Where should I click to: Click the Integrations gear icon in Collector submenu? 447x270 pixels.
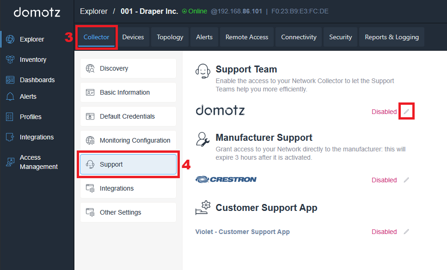90,188
